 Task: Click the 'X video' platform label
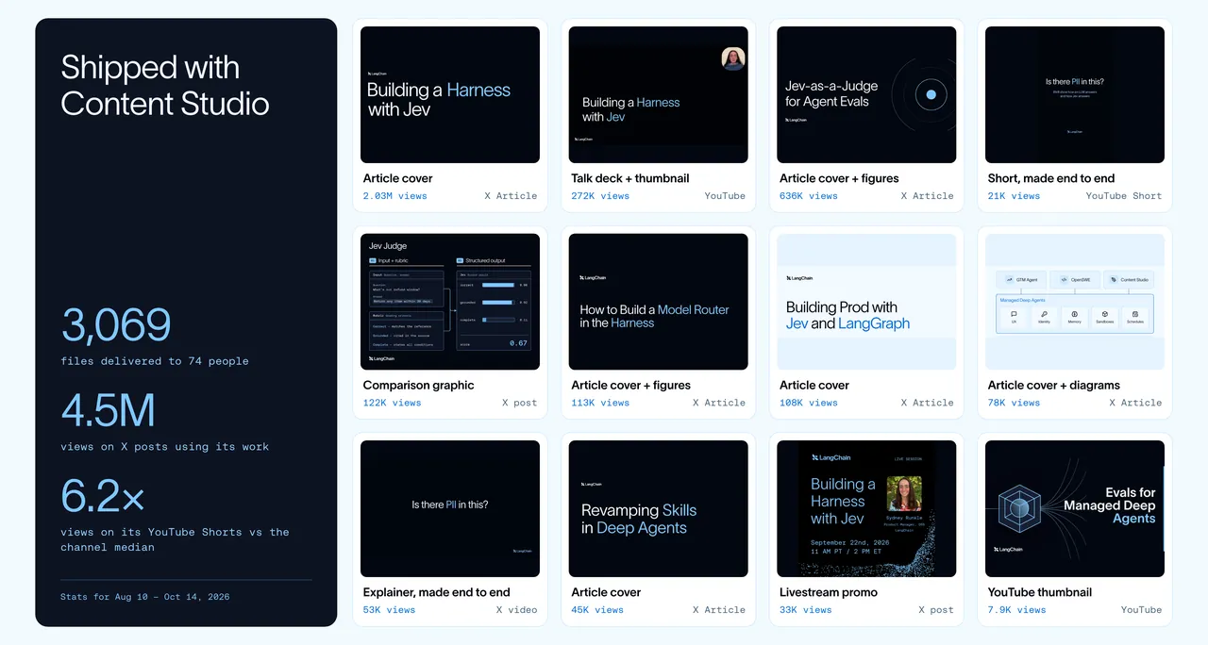(x=517, y=610)
